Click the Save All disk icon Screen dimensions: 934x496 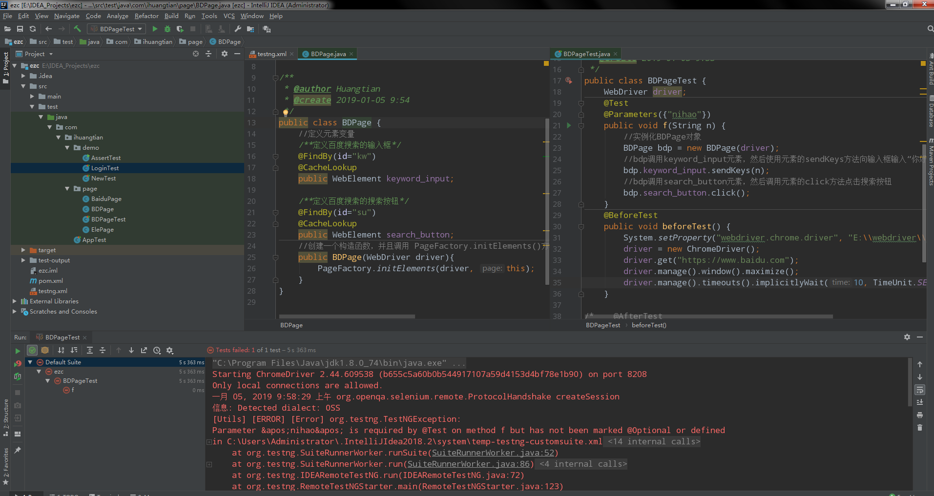pos(20,29)
